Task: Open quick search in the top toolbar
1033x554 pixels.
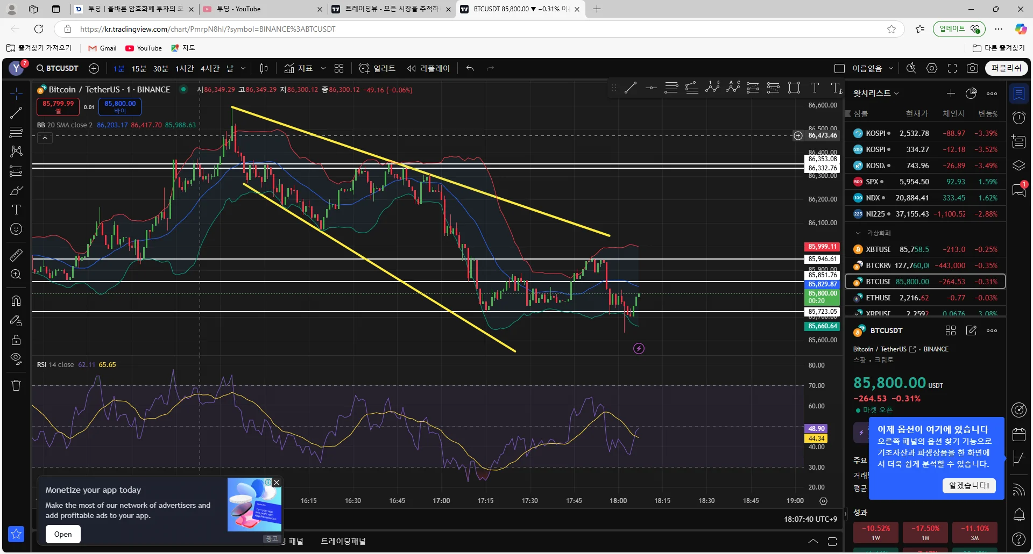Action: tap(911, 68)
